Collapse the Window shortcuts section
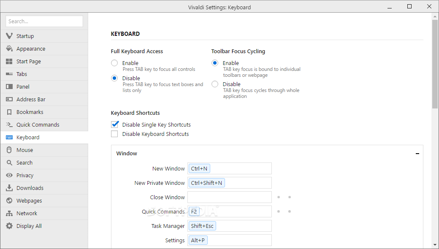The image size is (439, 249). click(417, 154)
